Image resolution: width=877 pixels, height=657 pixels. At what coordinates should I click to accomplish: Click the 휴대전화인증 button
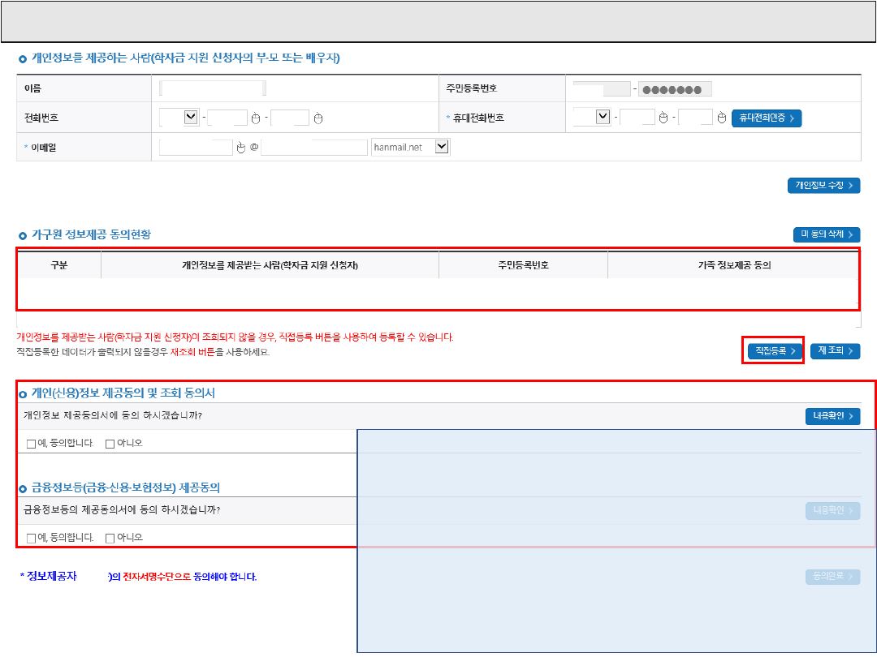[767, 118]
